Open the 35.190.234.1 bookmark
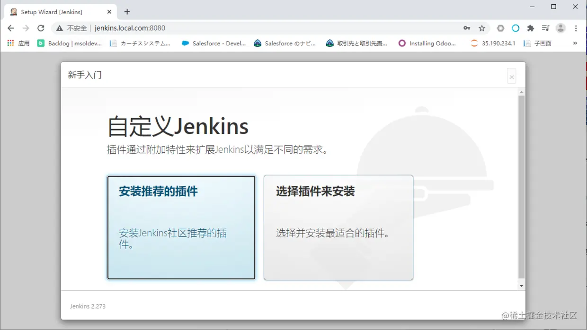Screen dimensions: 587x330 click(493, 43)
